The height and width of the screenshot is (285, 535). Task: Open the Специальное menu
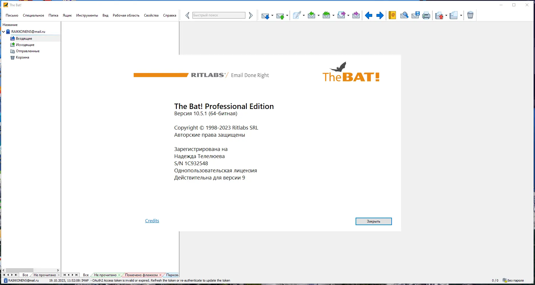point(33,15)
